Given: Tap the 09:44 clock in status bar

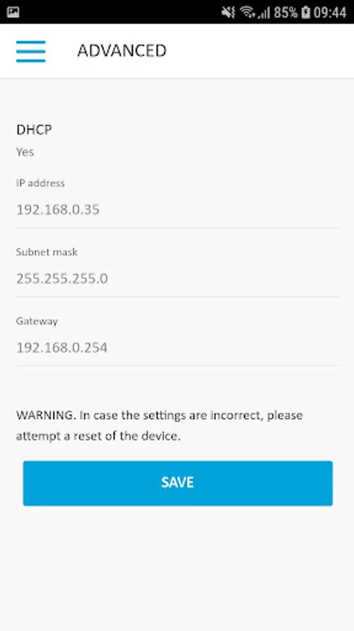Looking at the screenshot, I should [330, 13].
